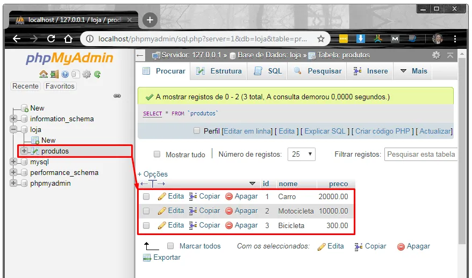
Task: Open Número de registos 25 dropdown
Action: (x=302, y=154)
